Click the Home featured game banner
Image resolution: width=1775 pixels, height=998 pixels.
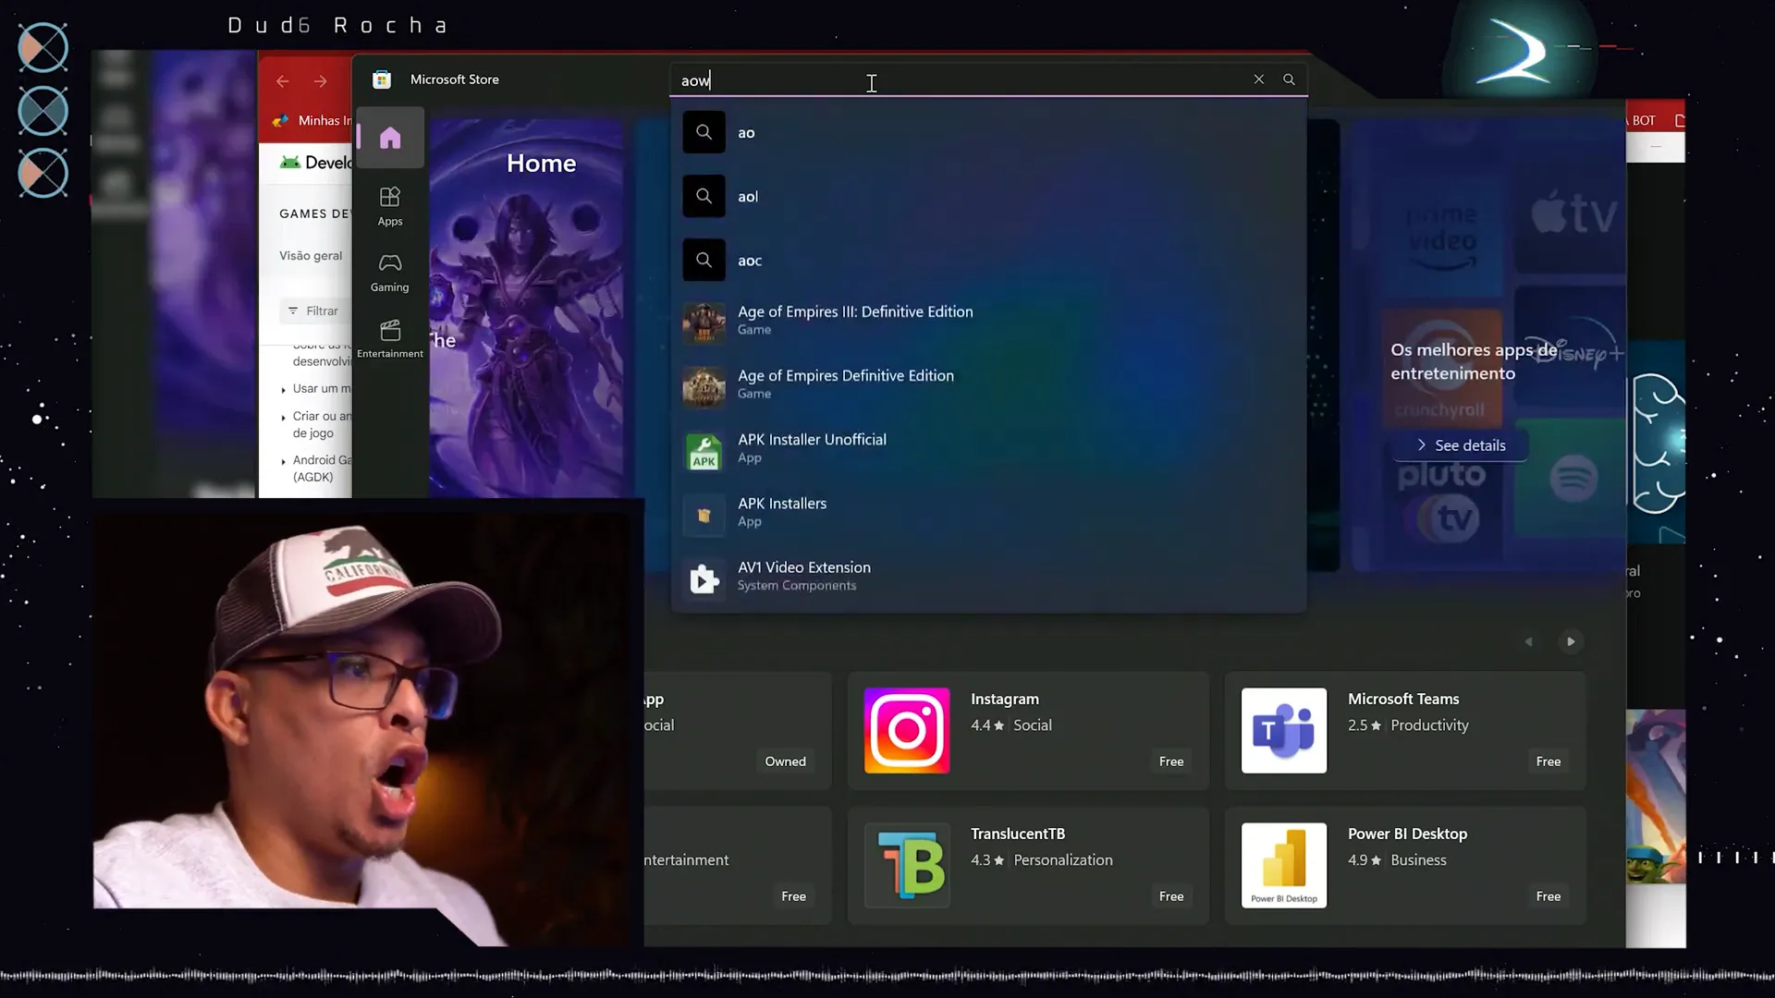528,310
